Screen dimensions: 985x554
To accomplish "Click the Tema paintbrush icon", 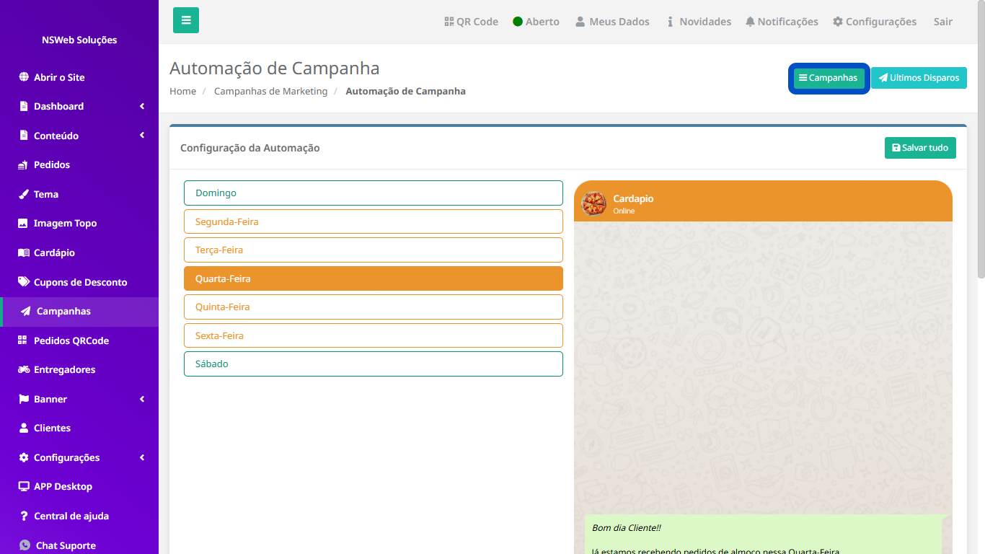I will (x=23, y=194).
